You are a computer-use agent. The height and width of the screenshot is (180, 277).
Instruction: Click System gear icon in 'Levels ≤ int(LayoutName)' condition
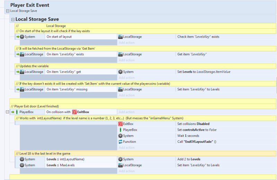[x=22, y=159]
